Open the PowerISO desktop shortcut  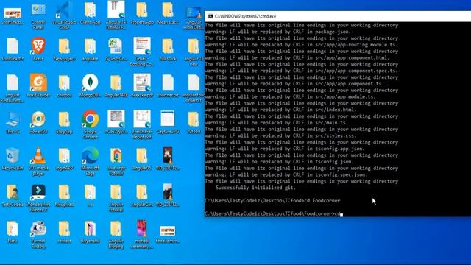coord(38,122)
